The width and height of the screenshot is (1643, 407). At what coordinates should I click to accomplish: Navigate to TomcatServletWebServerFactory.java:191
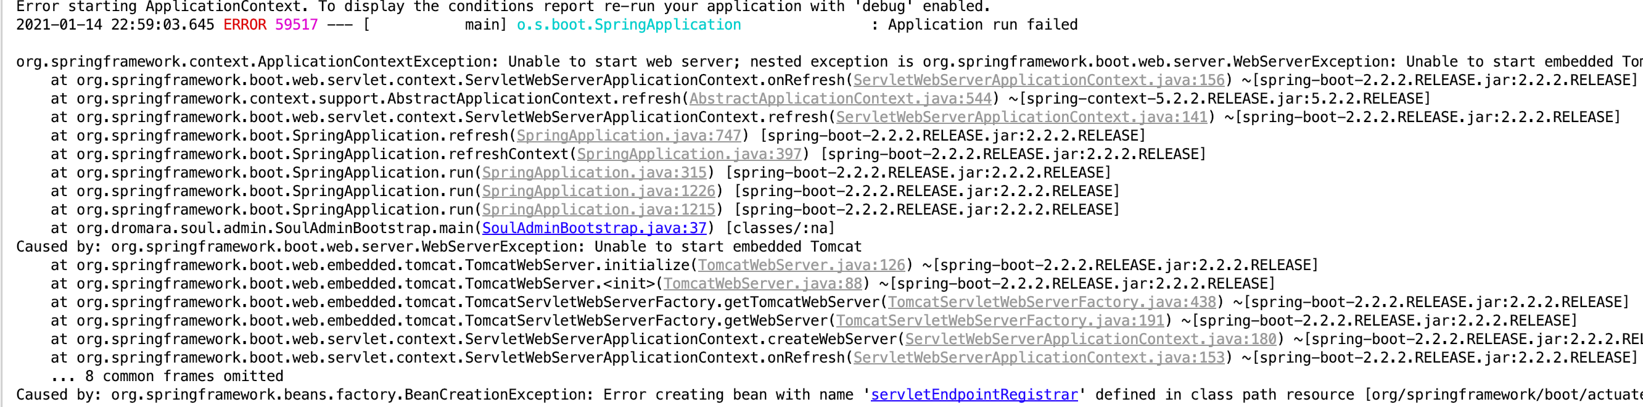(x=1001, y=321)
